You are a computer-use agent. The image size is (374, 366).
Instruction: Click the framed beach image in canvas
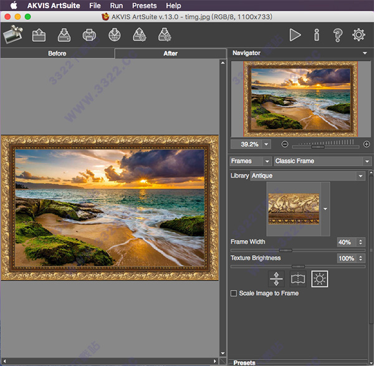(110, 208)
